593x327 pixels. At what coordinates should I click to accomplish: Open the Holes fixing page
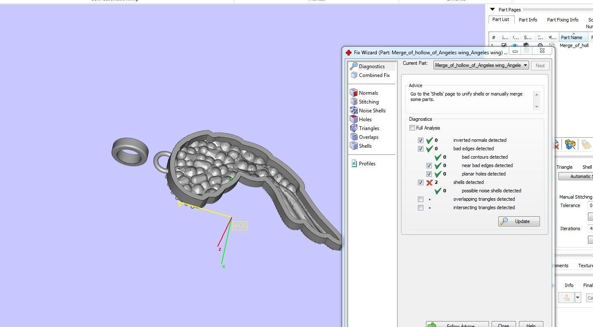click(x=361, y=120)
